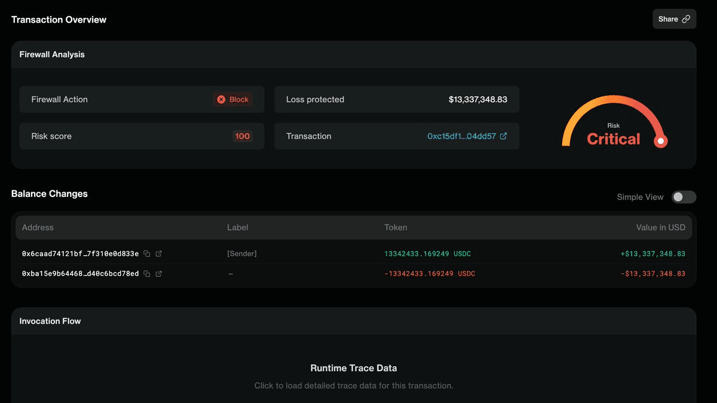The width and height of the screenshot is (717, 403).
Task: Click the Risk score 100 badge
Action: tap(242, 136)
